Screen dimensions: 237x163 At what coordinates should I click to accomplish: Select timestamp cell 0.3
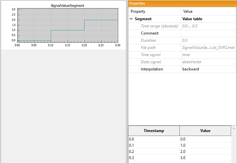point(154,157)
